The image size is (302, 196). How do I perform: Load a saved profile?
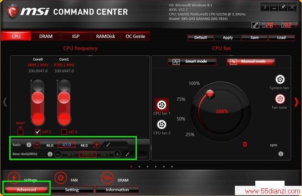[x=281, y=38]
